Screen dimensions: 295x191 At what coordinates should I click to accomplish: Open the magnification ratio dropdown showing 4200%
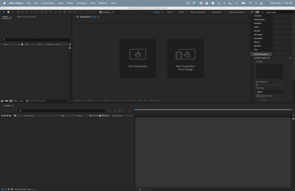pos(79,101)
